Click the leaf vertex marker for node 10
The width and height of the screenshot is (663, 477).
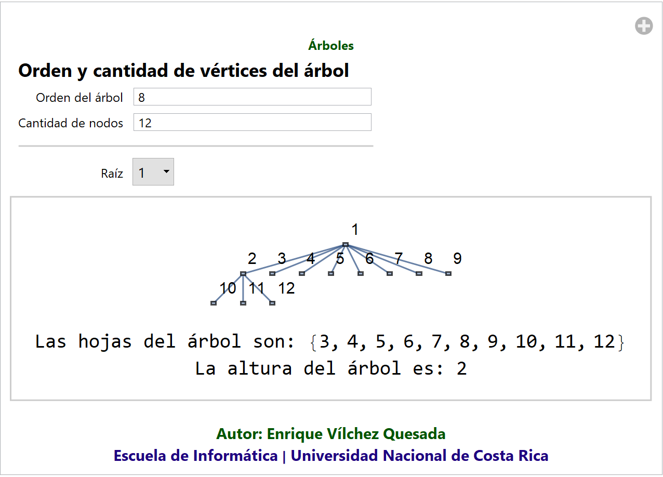(x=214, y=303)
